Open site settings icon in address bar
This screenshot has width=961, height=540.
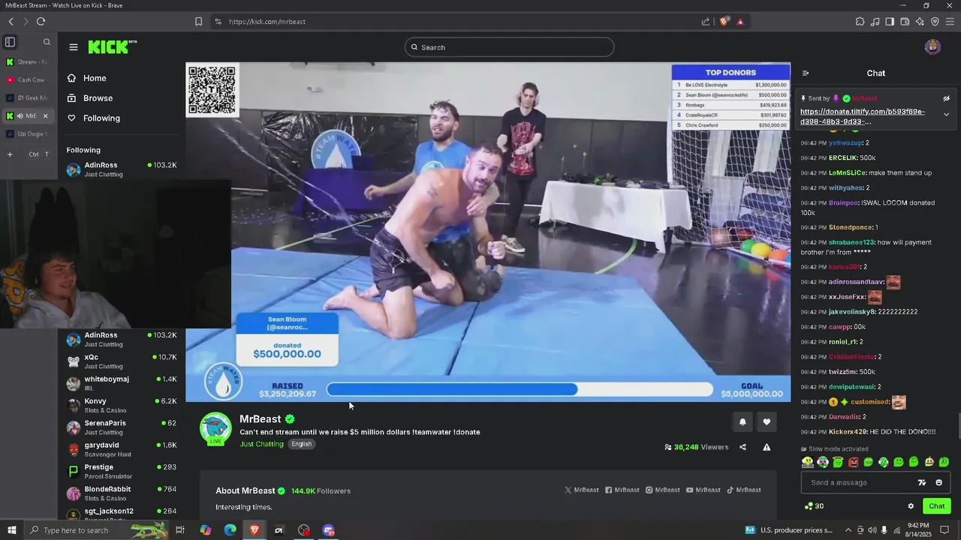tap(218, 22)
